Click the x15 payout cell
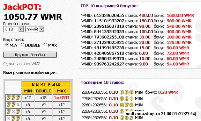The image size is (201, 121). pos(43,98)
